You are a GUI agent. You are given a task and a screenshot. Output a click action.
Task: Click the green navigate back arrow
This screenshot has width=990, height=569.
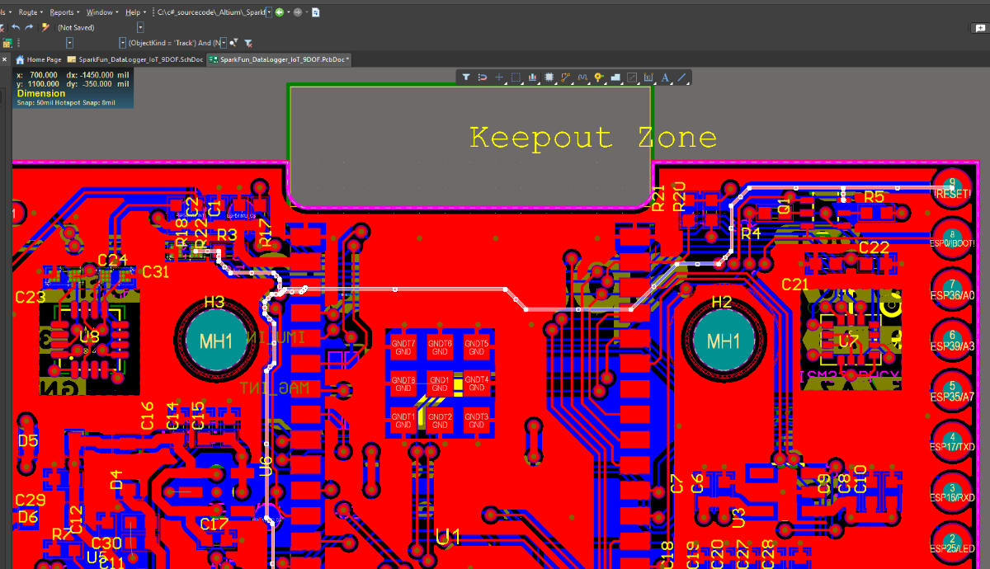pos(280,12)
